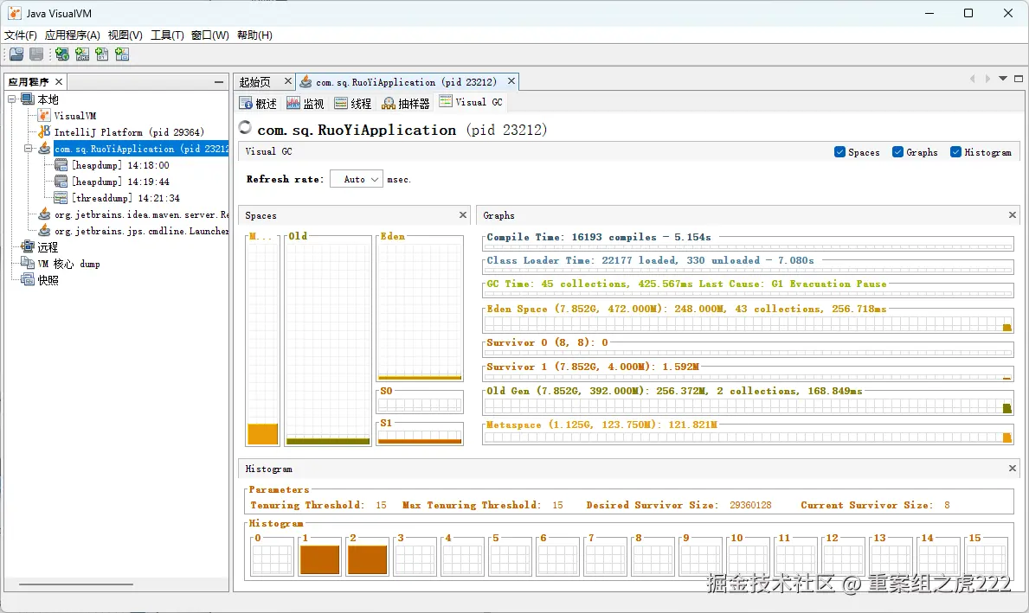Click 'Desired Survivor Size' value 29360128
This screenshot has width=1029, height=613.
click(x=750, y=506)
